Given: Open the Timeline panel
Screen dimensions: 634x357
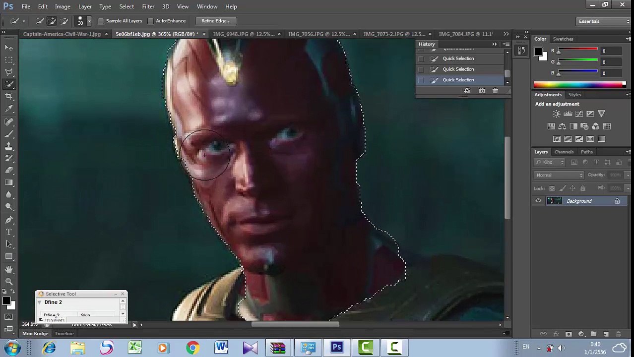Looking at the screenshot, I should coord(64,334).
